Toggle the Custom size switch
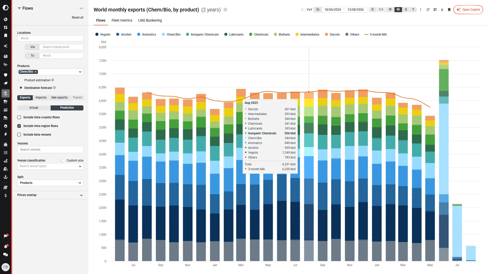488x274 pixels. click(62, 160)
